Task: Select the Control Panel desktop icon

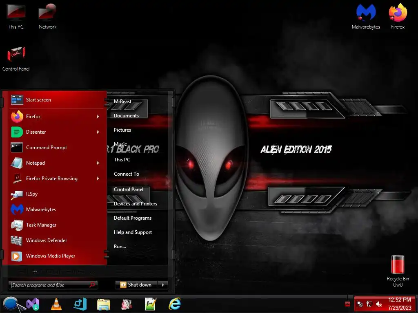Action: tap(16, 59)
